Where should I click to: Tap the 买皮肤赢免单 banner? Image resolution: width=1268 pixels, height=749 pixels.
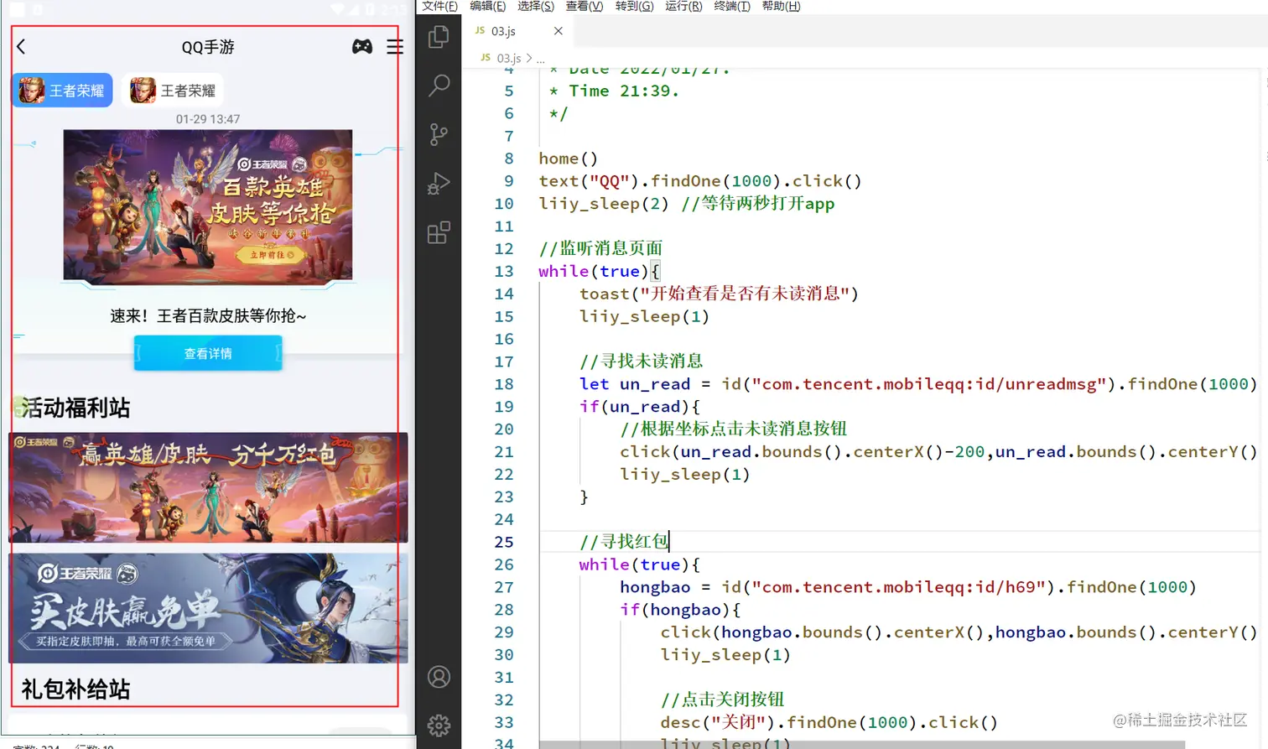[x=208, y=608]
